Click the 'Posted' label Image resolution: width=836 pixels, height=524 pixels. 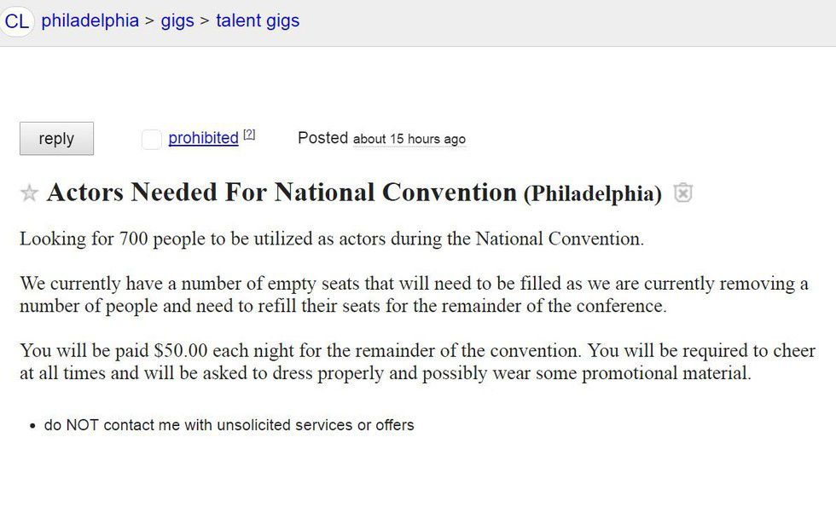[x=322, y=138]
